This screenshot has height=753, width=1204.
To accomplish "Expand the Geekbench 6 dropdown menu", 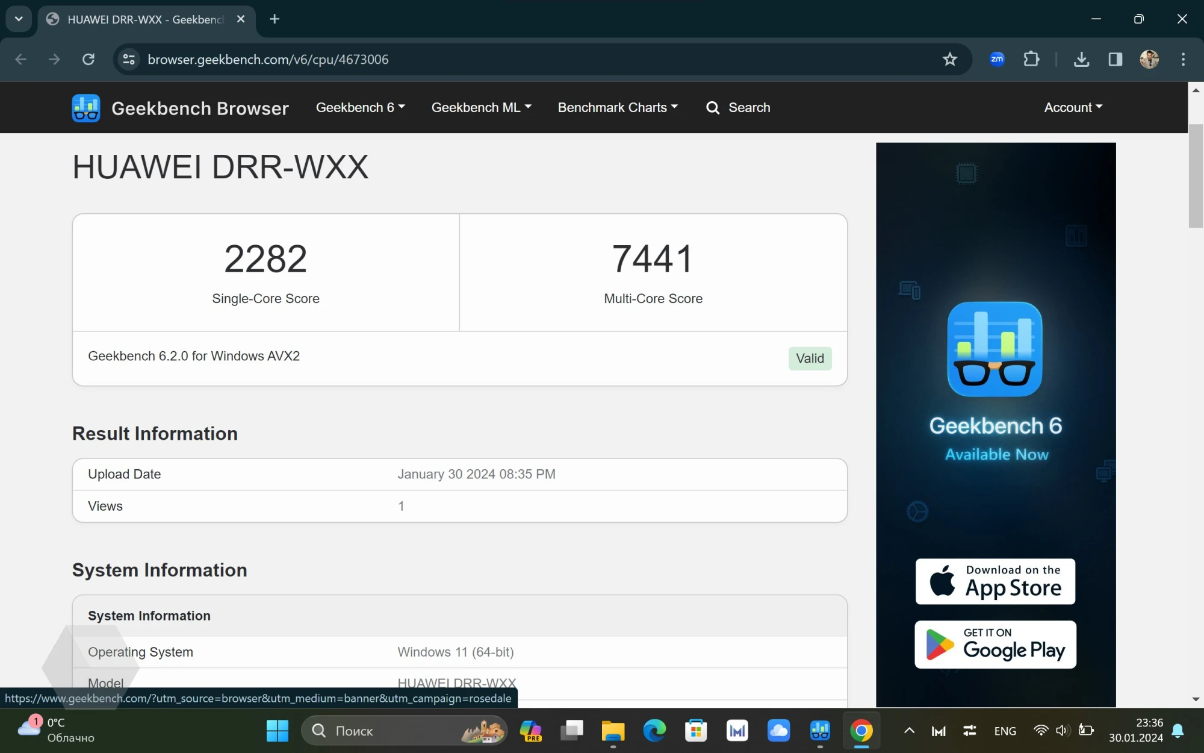I will click(x=360, y=107).
